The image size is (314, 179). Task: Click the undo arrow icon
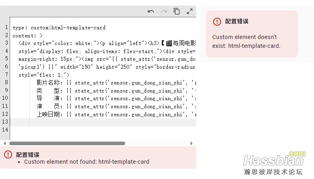151,12
